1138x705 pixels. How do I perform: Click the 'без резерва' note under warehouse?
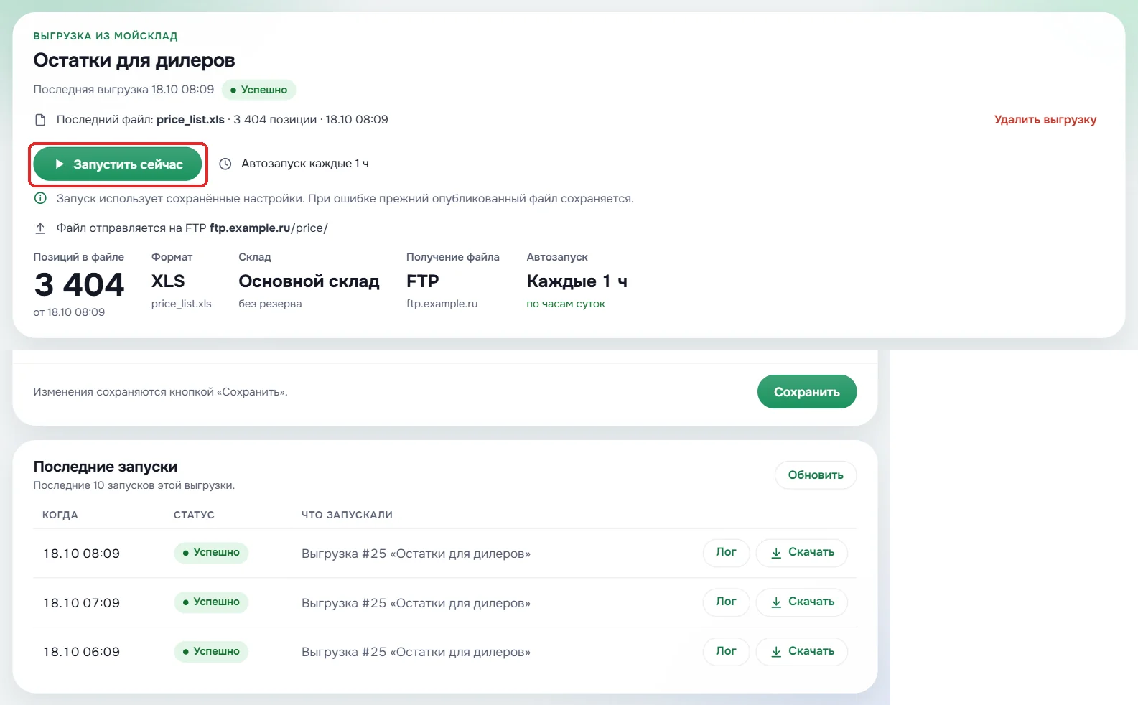pos(270,304)
